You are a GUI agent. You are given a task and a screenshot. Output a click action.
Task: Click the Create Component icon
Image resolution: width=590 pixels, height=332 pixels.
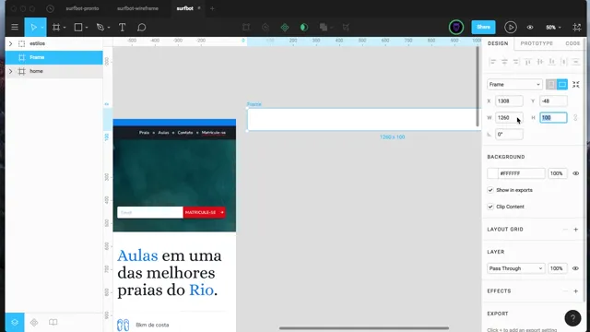(285, 27)
